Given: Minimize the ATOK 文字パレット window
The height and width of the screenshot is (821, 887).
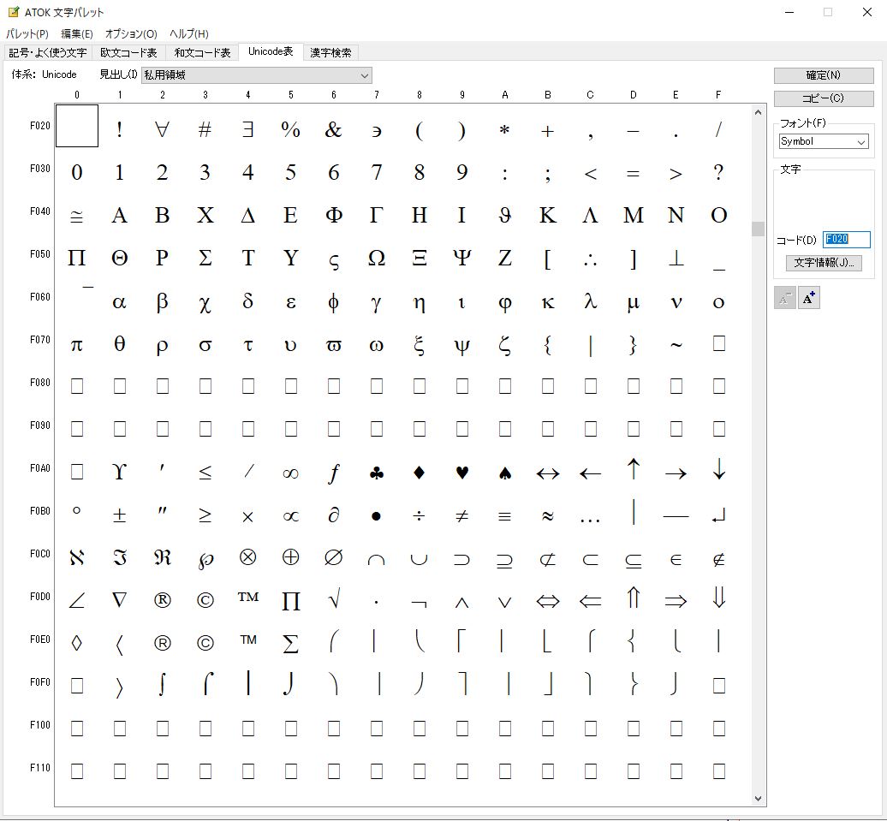Looking at the screenshot, I should tap(789, 12).
